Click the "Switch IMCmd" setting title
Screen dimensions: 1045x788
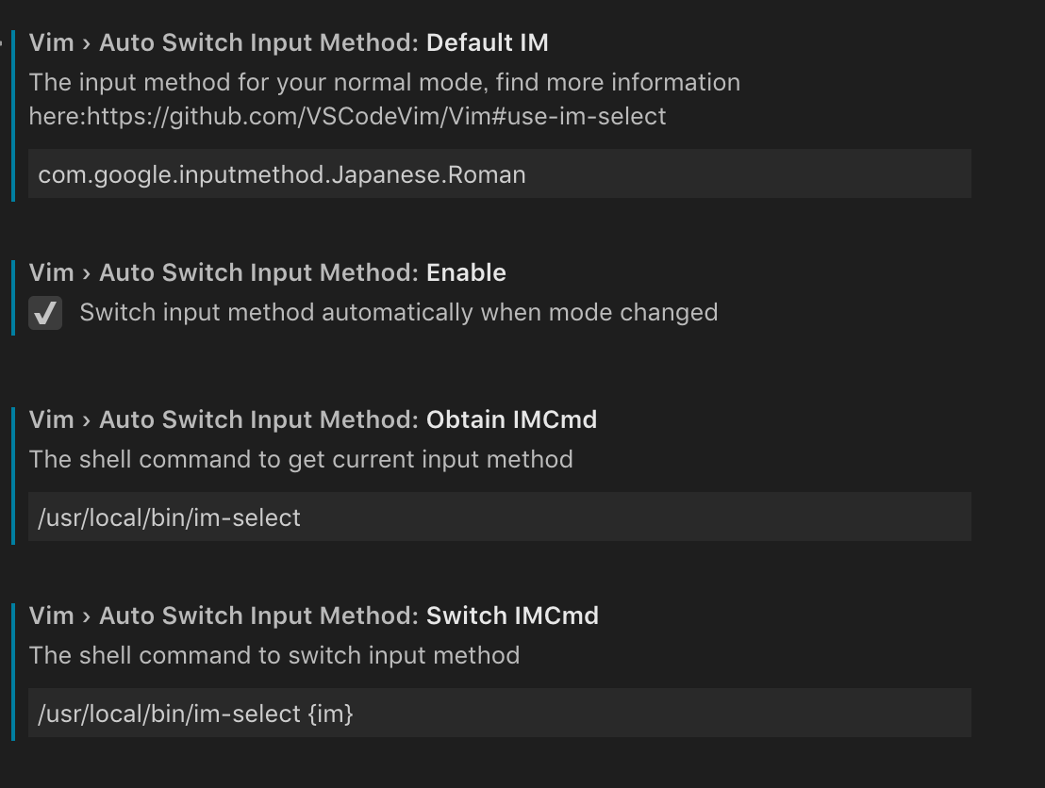[x=512, y=616]
